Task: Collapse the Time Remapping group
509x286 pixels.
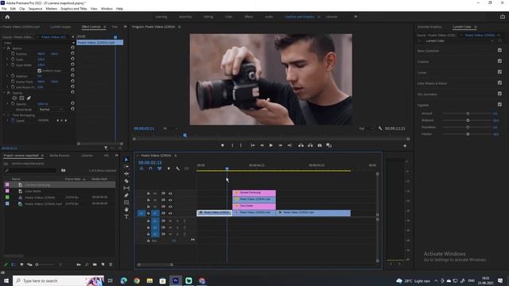Action: tap(4, 115)
